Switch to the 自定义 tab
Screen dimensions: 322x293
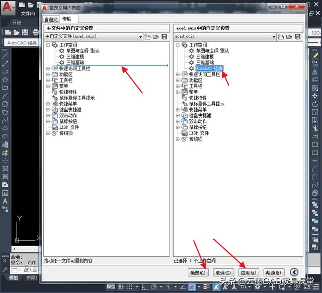coord(50,19)
